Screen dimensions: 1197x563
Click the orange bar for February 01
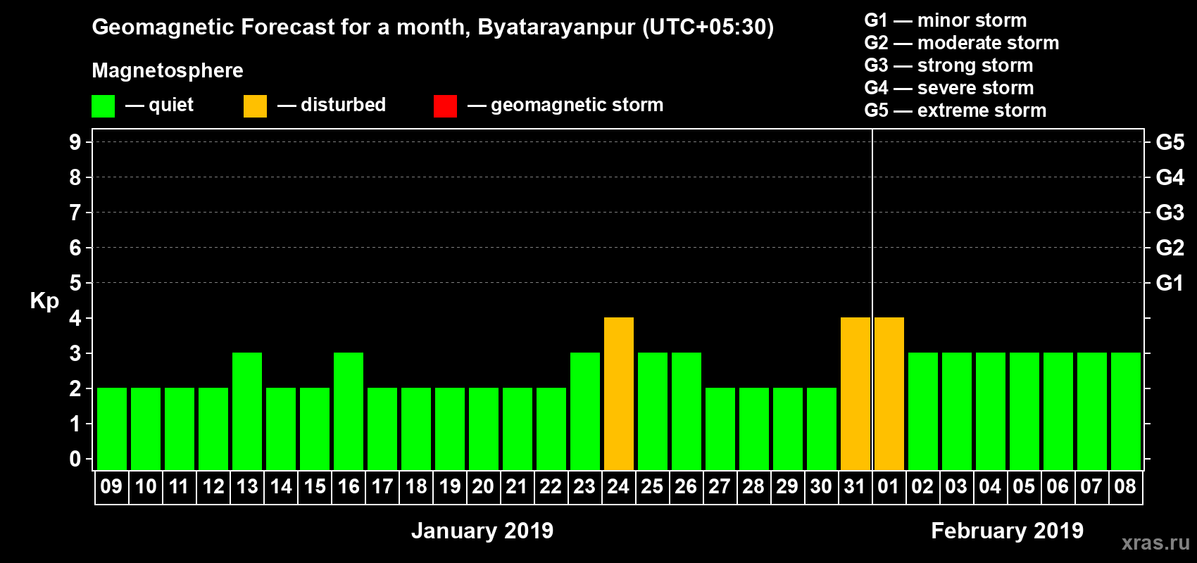[889, 393]
